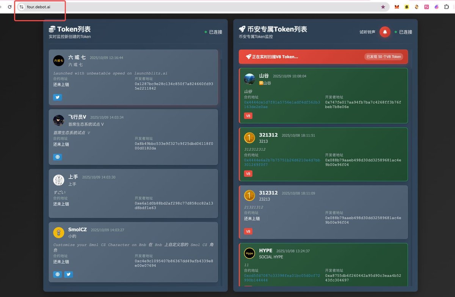Click the 山谷 landscape avatar
Image resolution: width=455 pixels, height=297 pixels.
[249, 79]
